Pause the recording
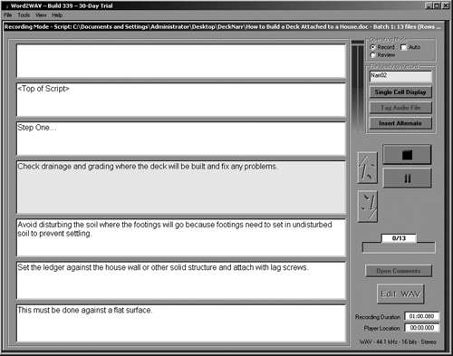Image resolution: width=453 pixels, height=356 pixels. [407, 178]
